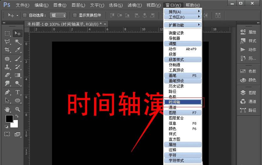Select the Polygonal Lasso tool
The image size is (262, 165).
7,42
